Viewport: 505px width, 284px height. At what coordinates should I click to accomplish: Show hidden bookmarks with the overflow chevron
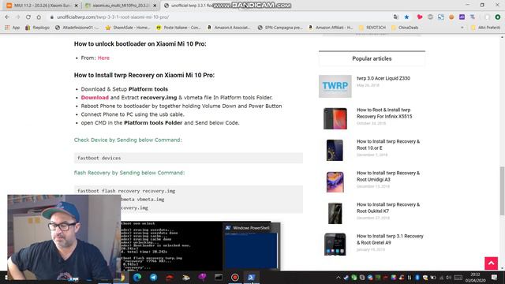coord(462,28)
